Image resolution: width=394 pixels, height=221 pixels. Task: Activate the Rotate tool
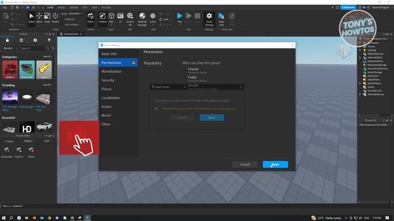pyautogui.click(x=55, y=18)
